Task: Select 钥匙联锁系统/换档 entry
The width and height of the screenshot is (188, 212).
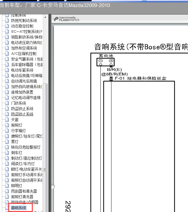Action: coord(27,37)
